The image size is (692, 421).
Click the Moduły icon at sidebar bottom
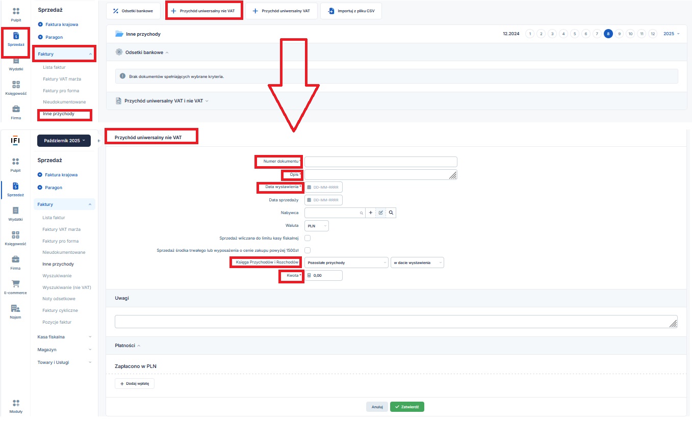pyautogui.click(x=15, y=403)
